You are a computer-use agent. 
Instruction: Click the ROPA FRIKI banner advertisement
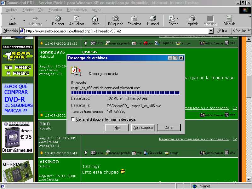click(17, 61)
